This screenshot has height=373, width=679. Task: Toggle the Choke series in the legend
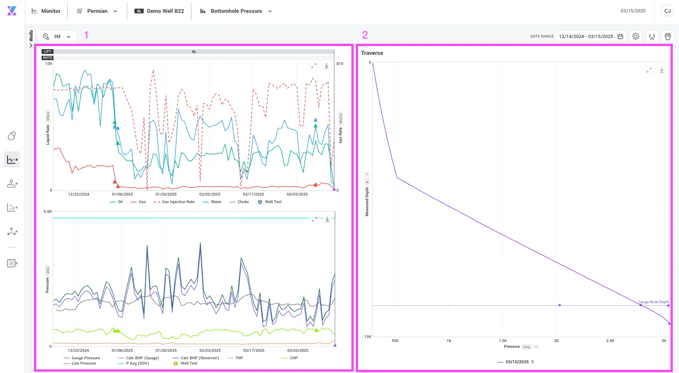point(239,202)
